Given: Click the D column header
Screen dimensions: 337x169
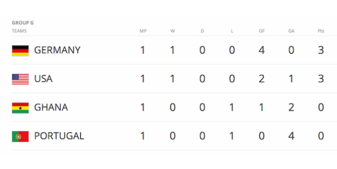Looking at the screenshot, I should tap(202, 31).
